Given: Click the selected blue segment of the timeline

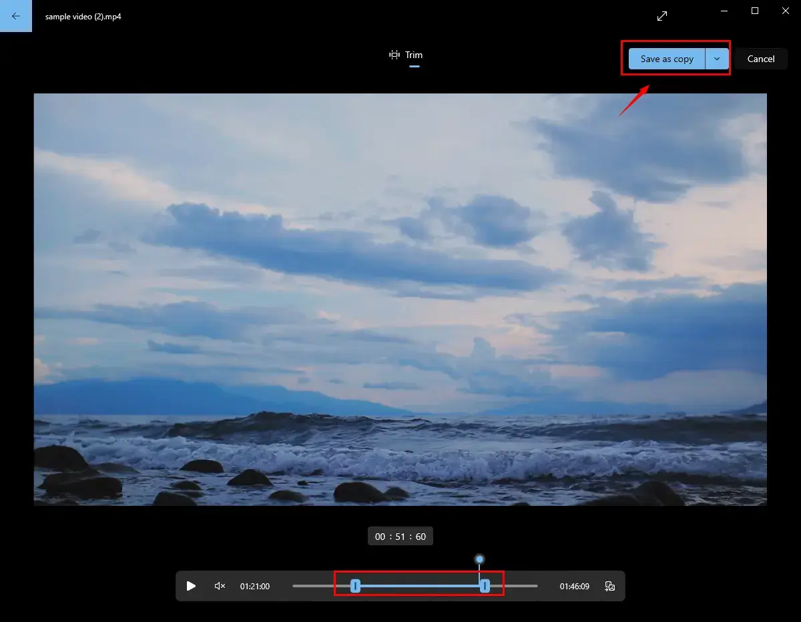Looking at the screenshot, I should [x=421, y=586].
